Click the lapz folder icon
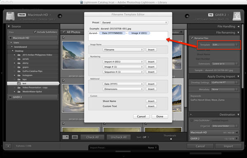 coord(19,79)
